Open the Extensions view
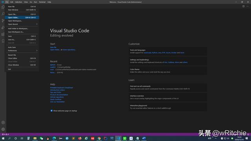 3,34
